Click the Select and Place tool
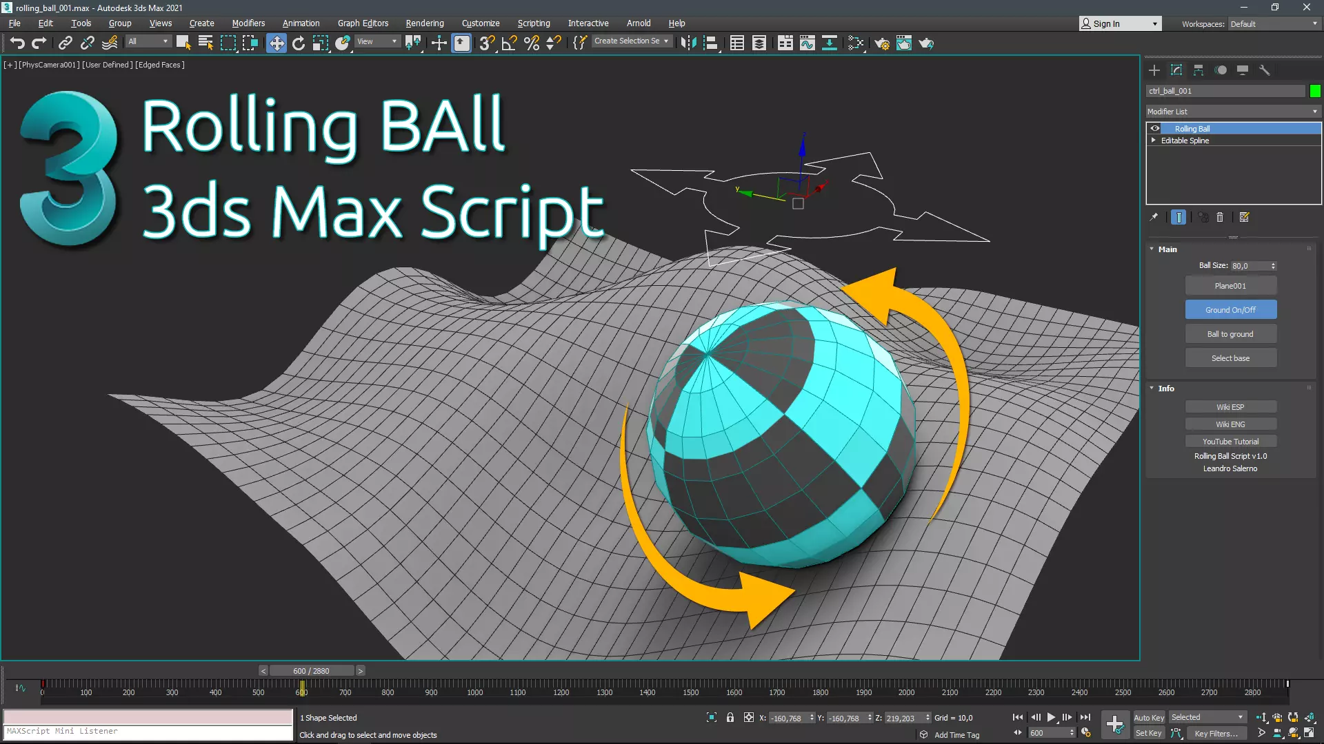 pos(343,43)
